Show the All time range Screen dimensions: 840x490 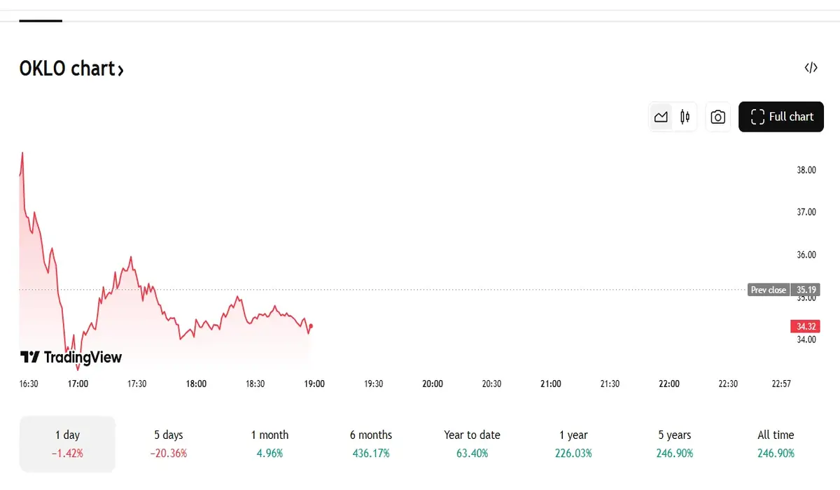[x=776, y=444]
